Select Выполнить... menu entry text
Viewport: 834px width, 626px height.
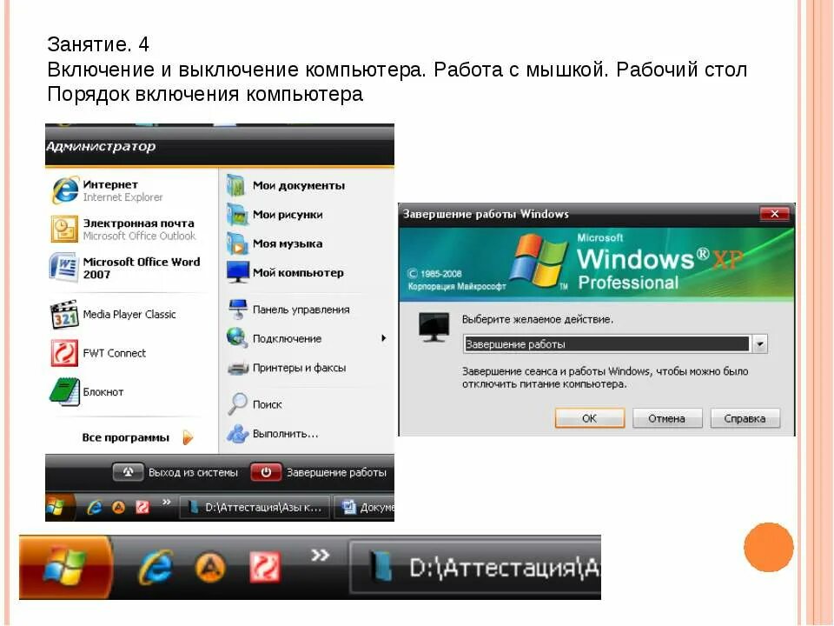pyautogui.click(x=285, y=434)
